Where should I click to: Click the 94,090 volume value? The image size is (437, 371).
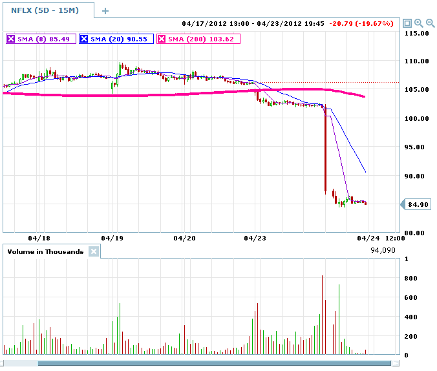coord(383,250)
